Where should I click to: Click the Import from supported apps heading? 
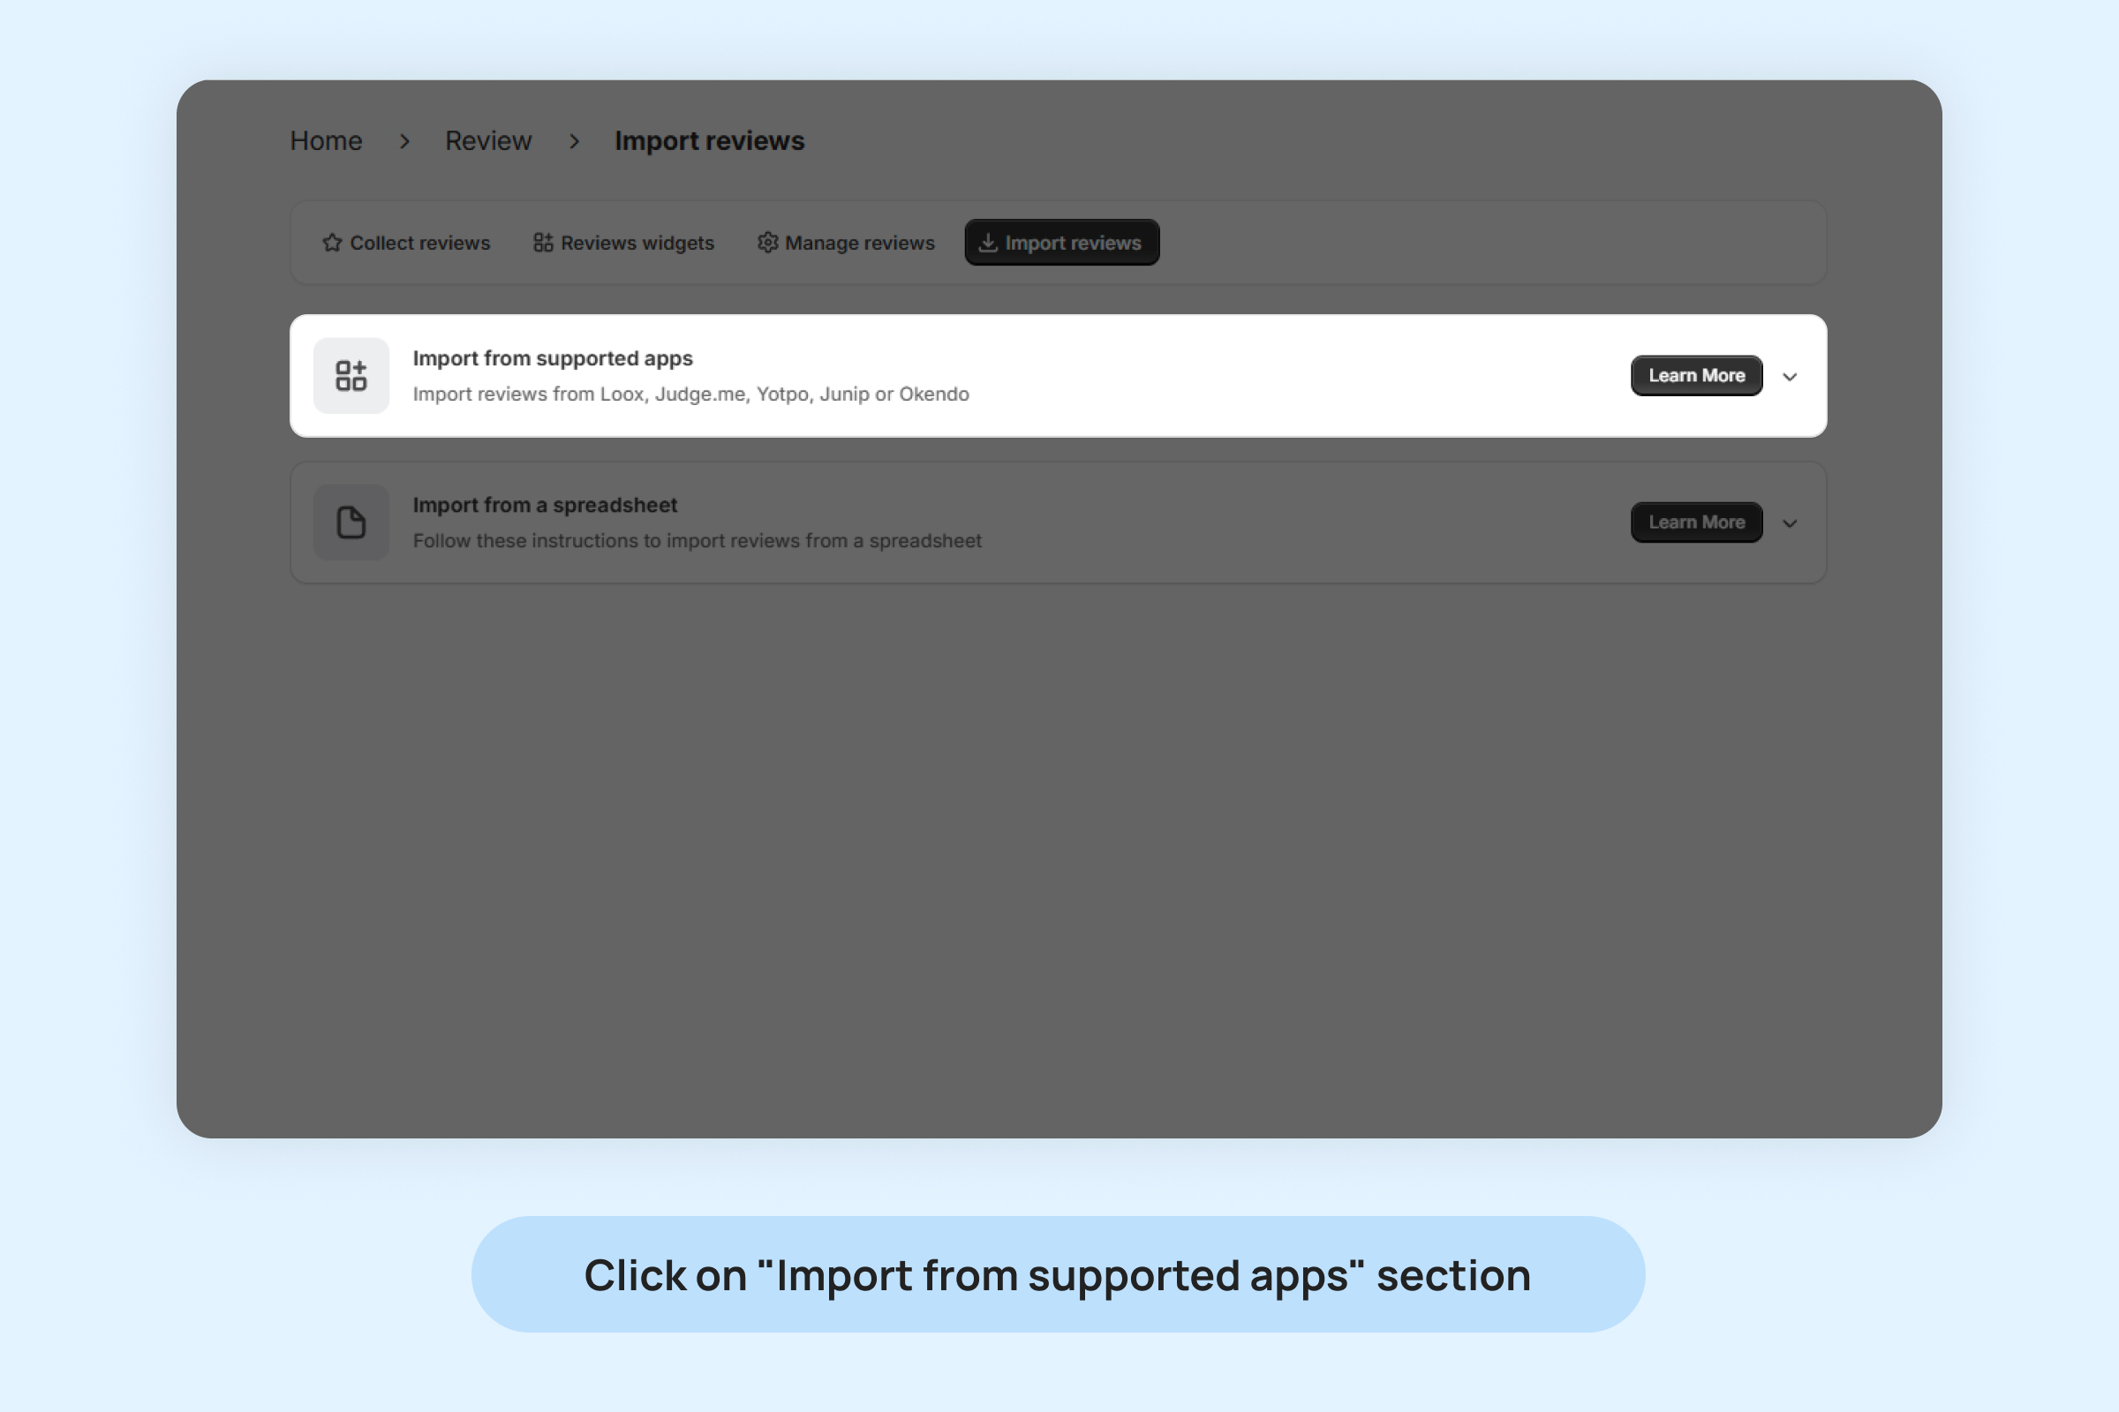(x=554, y=358)
